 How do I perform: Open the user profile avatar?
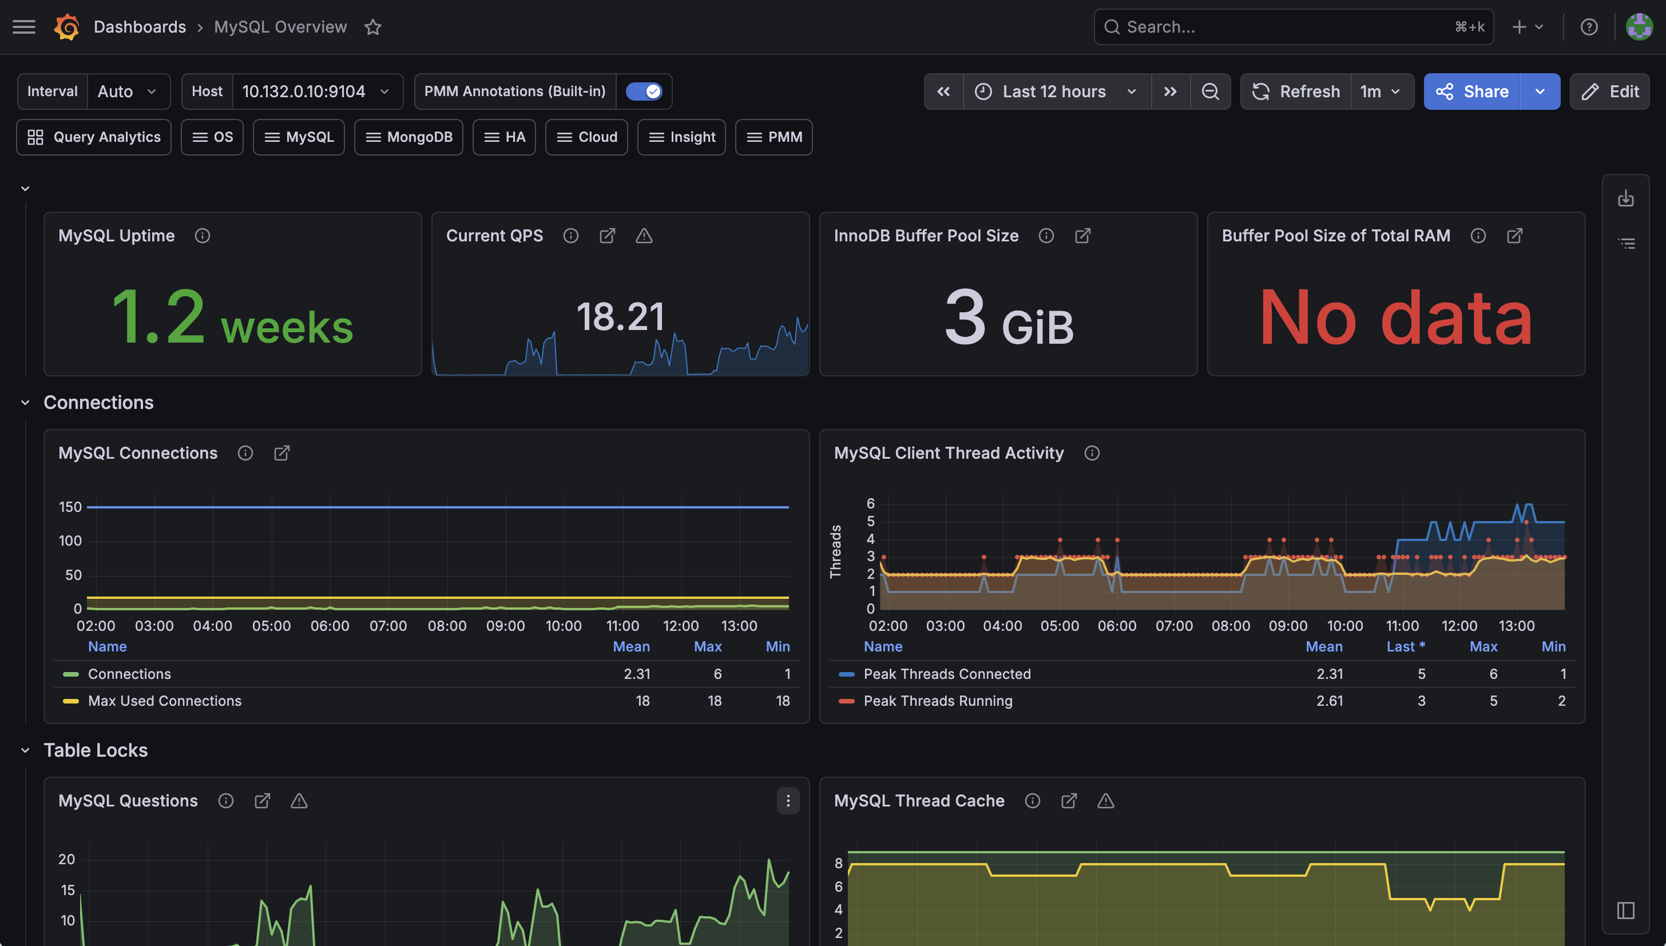[1639, 27]
